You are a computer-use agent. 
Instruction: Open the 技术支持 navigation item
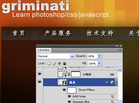100,33
